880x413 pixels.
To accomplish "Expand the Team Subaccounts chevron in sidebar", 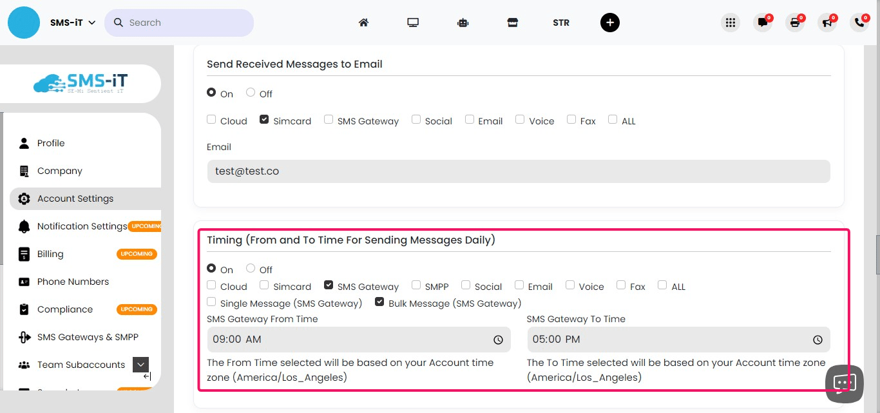I will click(x=140, y=364).
